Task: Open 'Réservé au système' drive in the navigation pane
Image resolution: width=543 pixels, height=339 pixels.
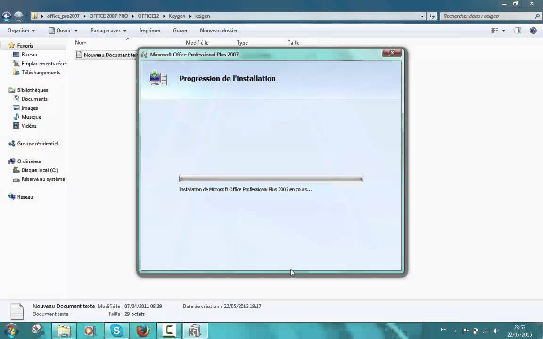Action: [x=43, y=179]
